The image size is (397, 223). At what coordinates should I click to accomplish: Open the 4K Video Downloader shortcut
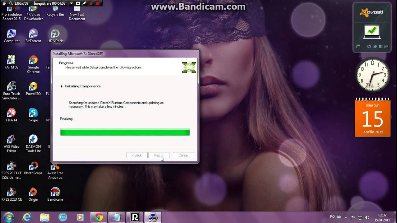point(33,14)
